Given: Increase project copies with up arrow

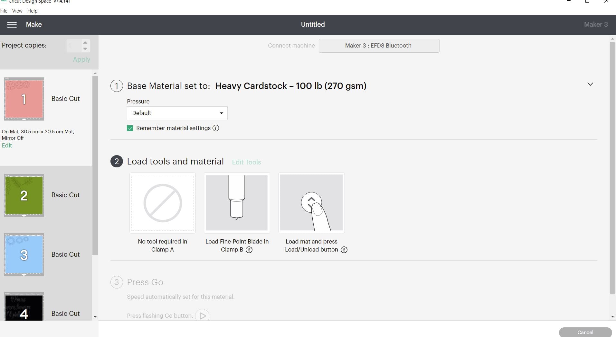Looking at the screenshot, I should [85, 42].
